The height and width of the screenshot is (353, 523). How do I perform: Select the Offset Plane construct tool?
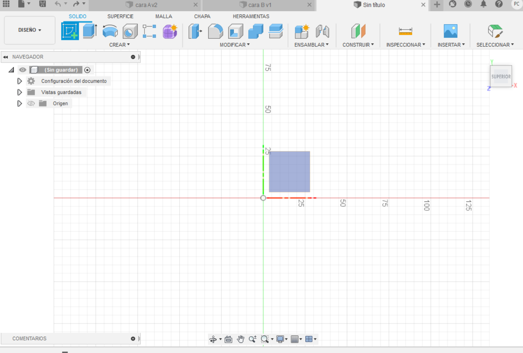click(x=358, y=31)
